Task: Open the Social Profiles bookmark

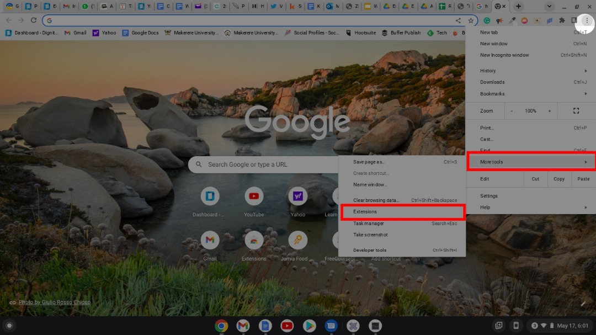Action: click(311, 33)
